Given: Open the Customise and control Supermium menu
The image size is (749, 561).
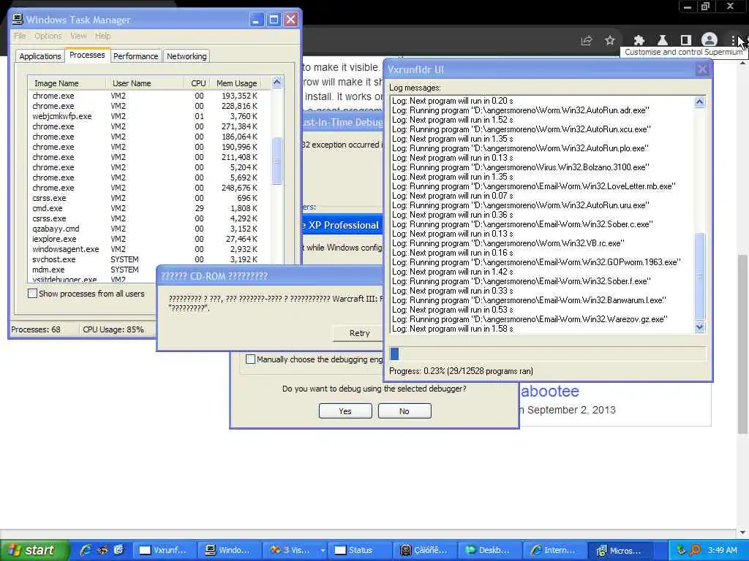Looking at the screenshot, I should click(733, 41).
